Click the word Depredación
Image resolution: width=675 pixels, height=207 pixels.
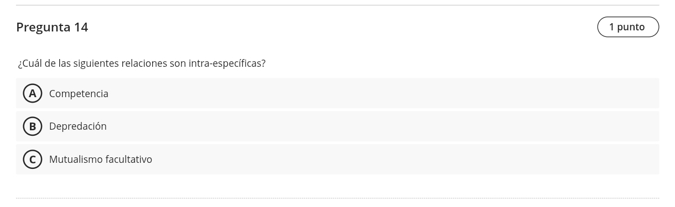coord(78,126)
